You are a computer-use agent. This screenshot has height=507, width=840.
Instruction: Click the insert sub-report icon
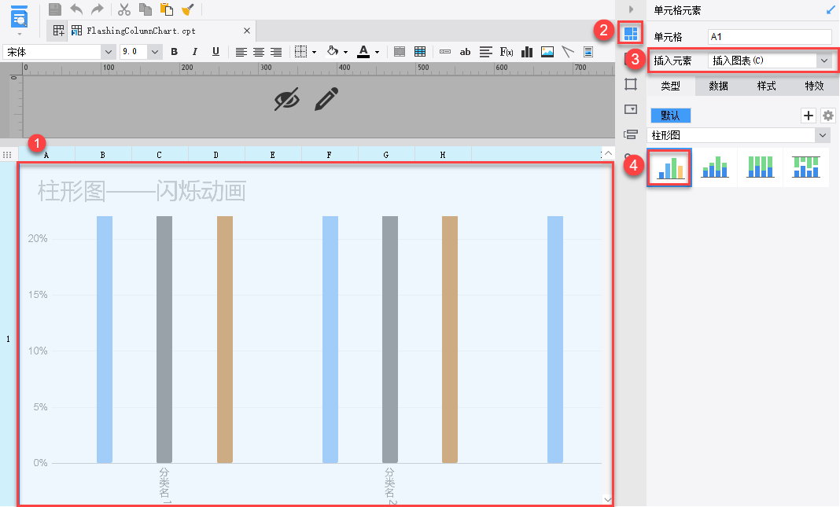pyautogui.click(x=588, y=51)
